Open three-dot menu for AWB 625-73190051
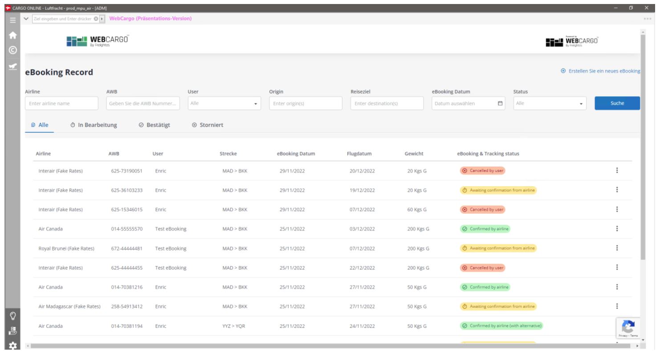The image size is (660, 351). [617, 170]
